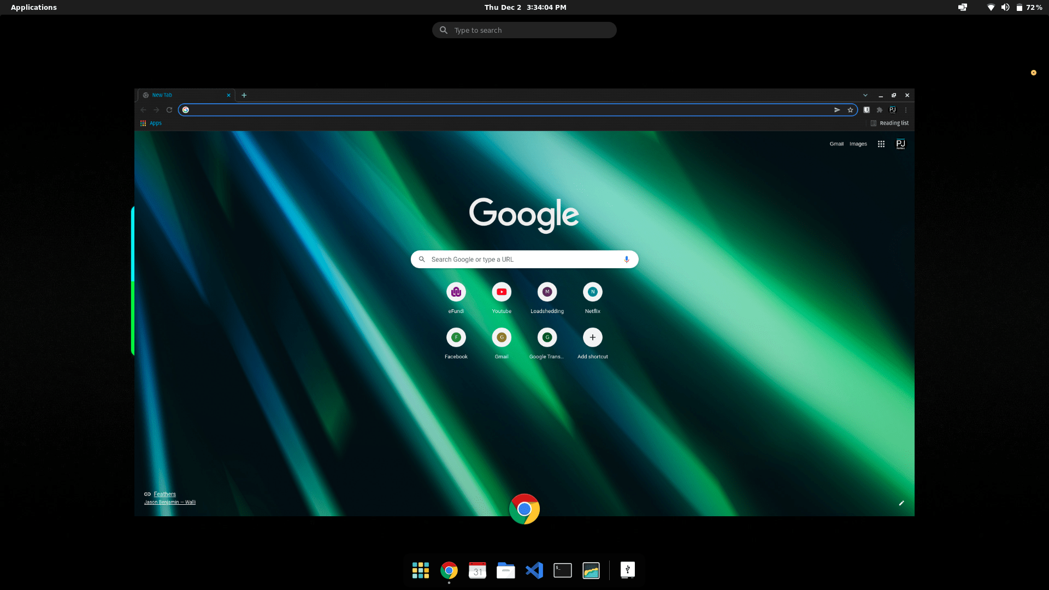Image resolution: width=1049 pixels, height=590 pixels.
Task: Click the Add shortcut plus button
Action: pos(592,338)
